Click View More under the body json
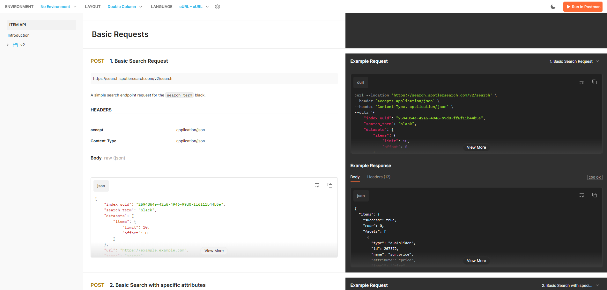This screenshot has width=607, height=290. (214, 251)
